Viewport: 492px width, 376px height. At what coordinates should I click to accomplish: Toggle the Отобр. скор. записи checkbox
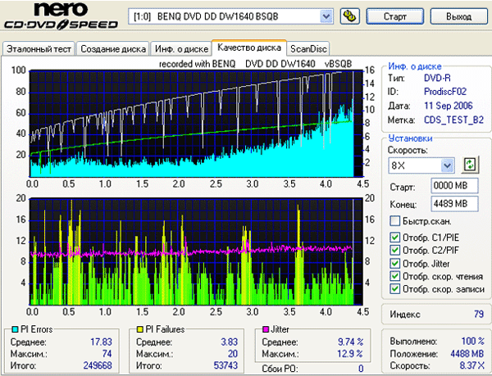[395, 289]
